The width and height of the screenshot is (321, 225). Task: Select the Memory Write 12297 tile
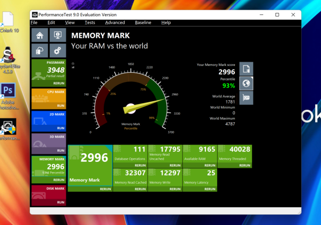[165, 177]
